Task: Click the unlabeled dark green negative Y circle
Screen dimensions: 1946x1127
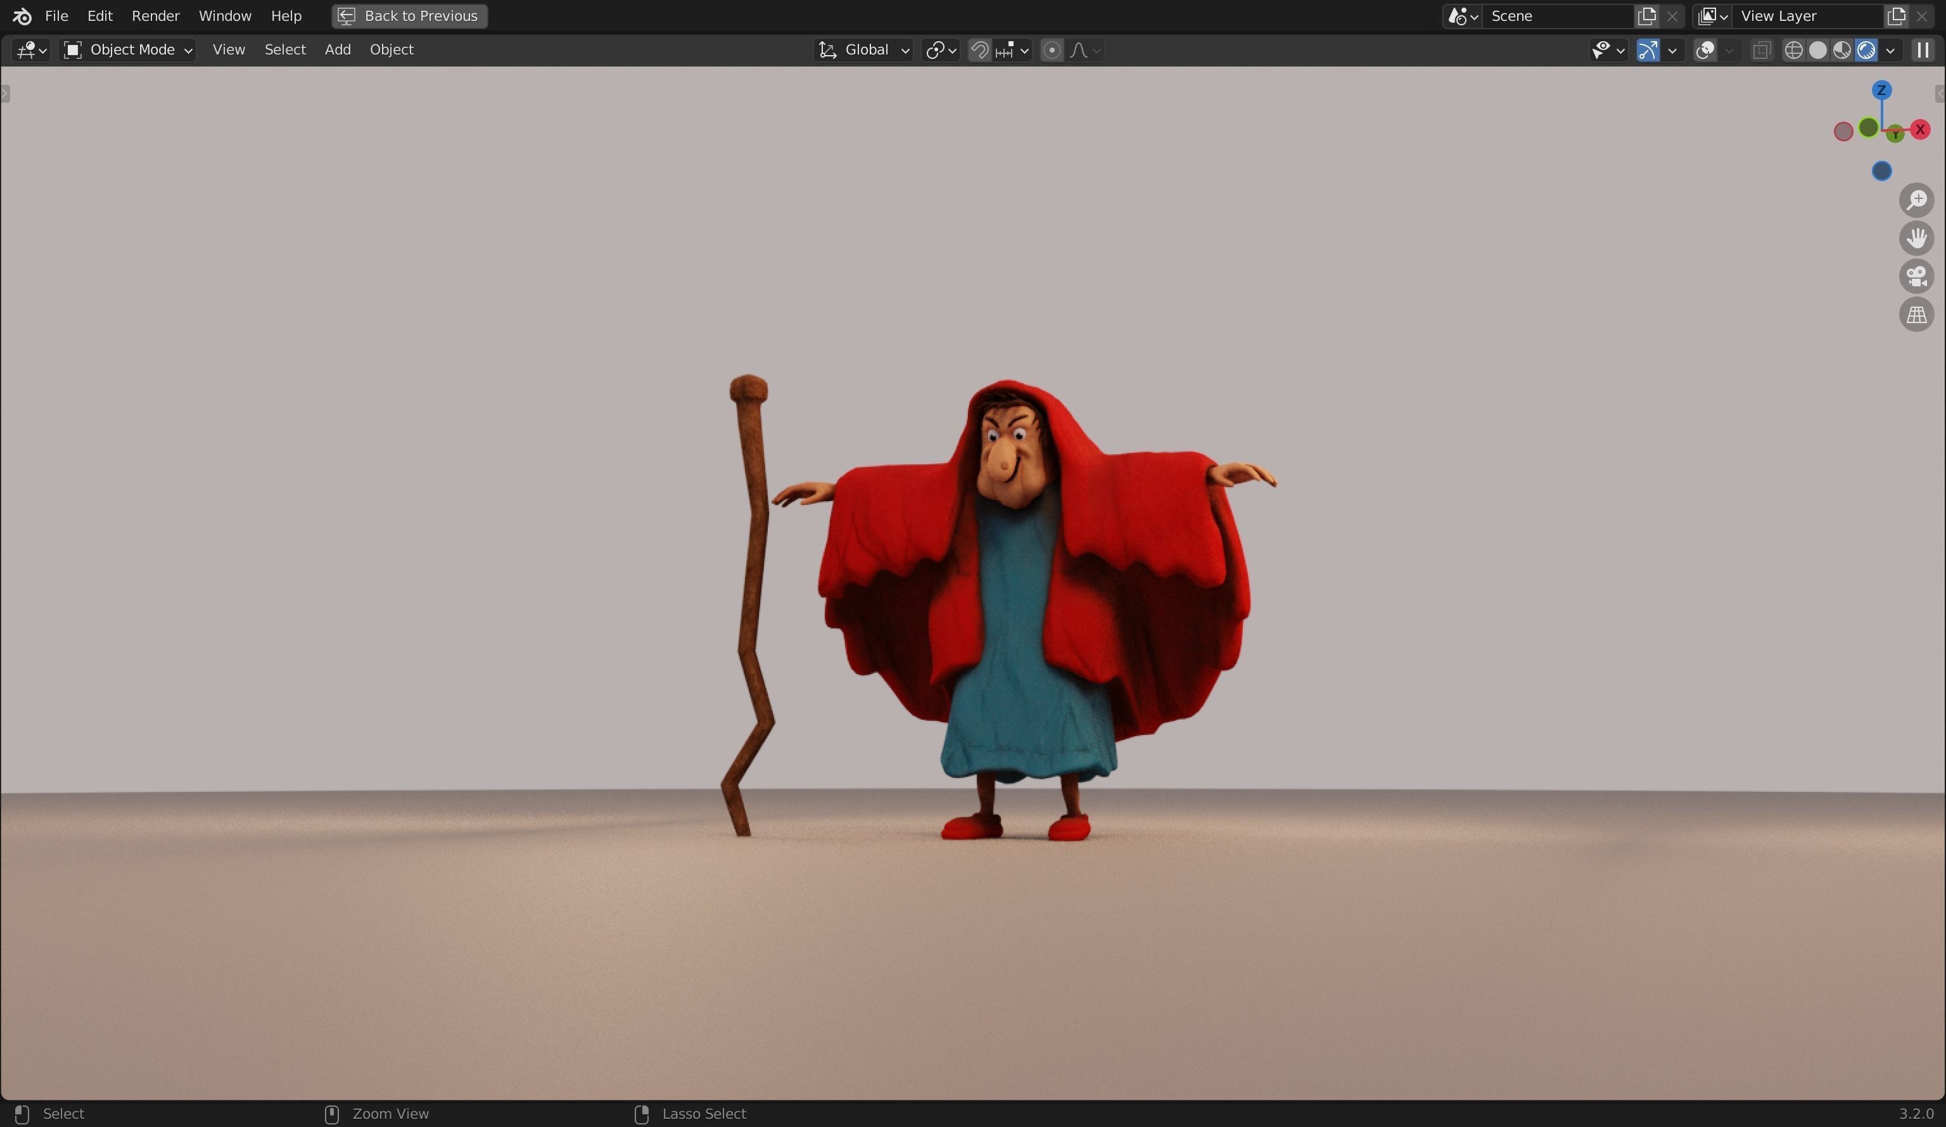Action: tap(1868, 128)
